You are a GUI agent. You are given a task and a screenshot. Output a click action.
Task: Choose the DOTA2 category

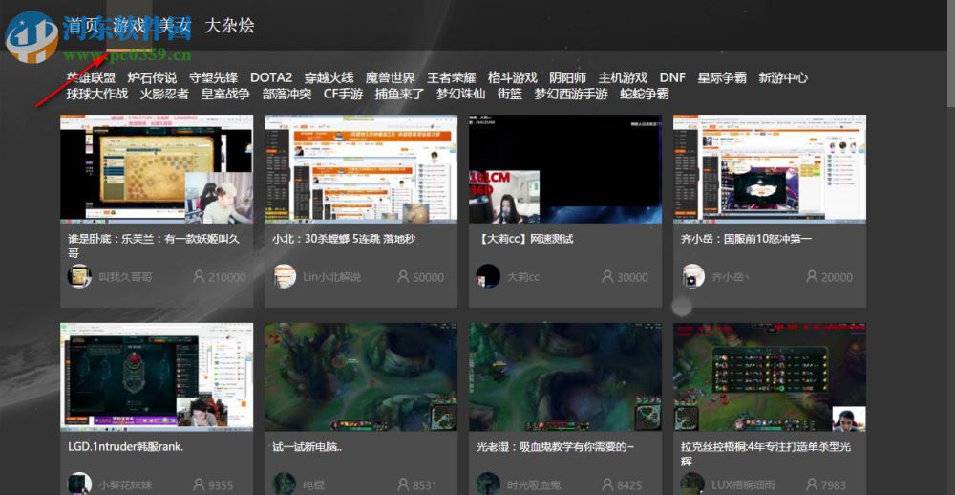pyautogui.click(x=271, y=78)
